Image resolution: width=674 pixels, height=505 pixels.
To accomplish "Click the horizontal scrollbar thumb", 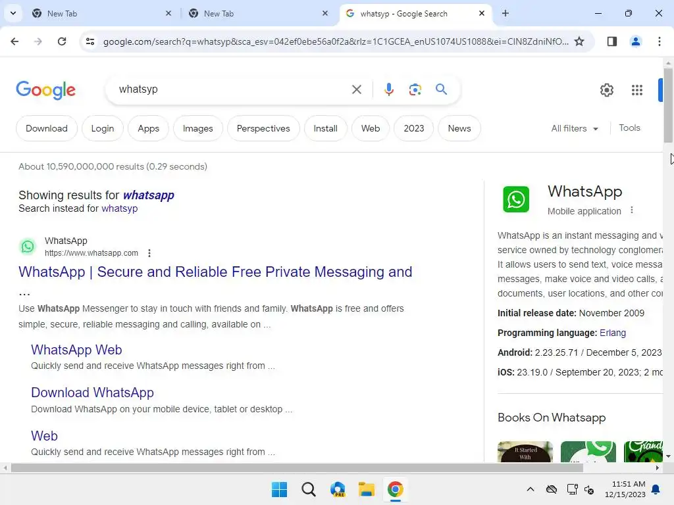I will [x=297, y=468].
